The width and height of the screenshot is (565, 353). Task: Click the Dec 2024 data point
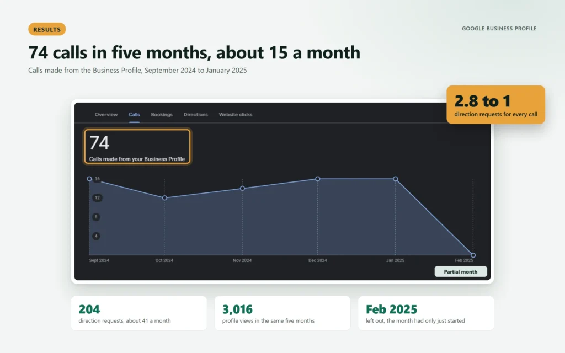coord(317,179)
